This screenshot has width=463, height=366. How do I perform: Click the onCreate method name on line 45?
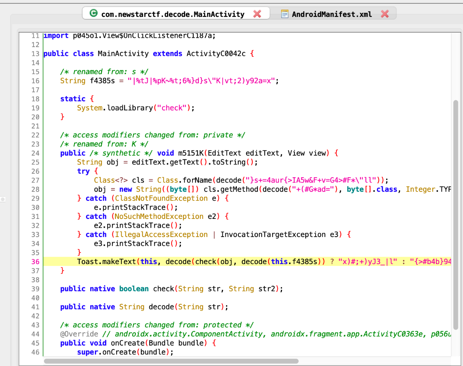(x=128, y=343)
